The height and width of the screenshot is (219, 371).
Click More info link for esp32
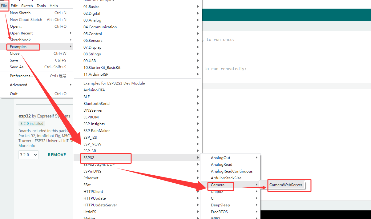click(x=27, y=145)
